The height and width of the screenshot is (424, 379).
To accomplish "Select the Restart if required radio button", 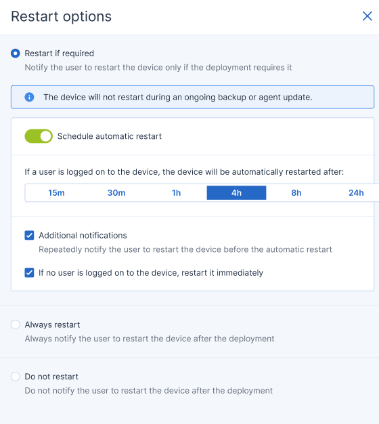I will (x=16, y=54).
